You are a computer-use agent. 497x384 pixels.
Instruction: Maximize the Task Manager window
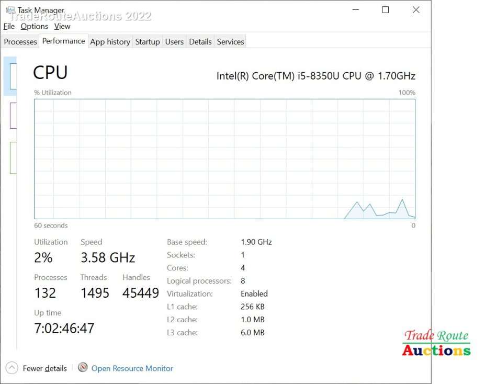[x=386, y=10]
